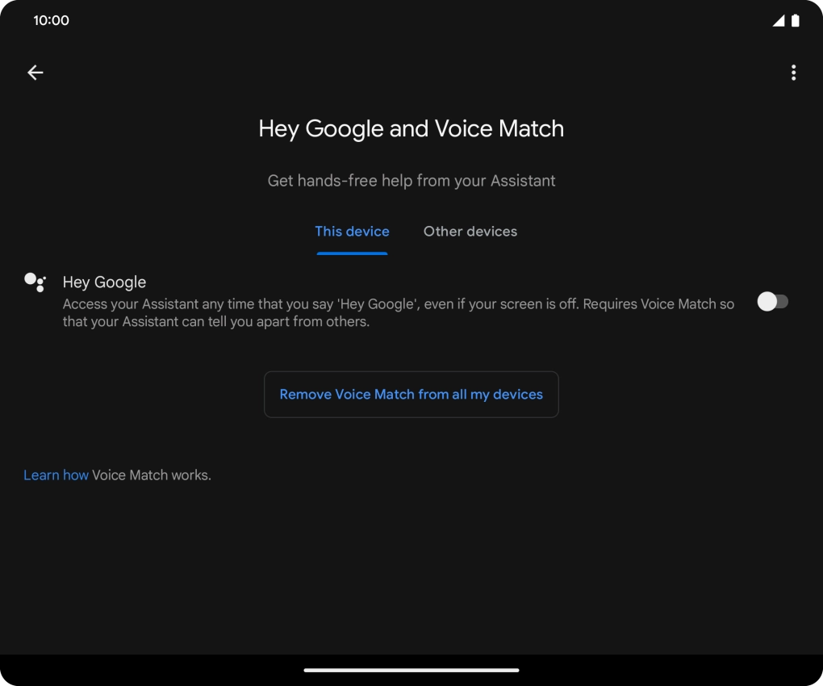The height and width of the screenshot is (686, 823).
Task: Tap the 'Voice Match works.' text
Action: [152, 475]
